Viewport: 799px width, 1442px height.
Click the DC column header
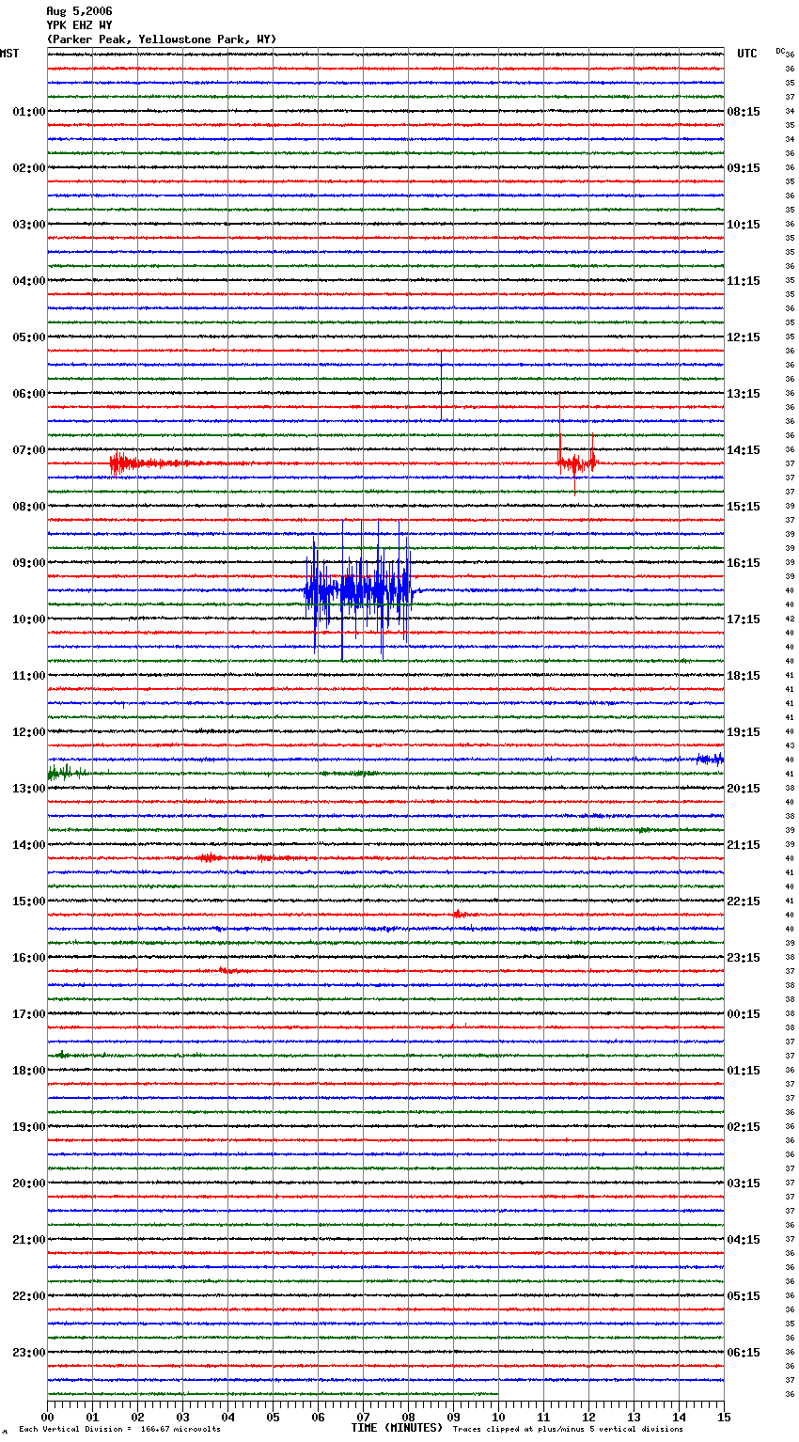pos(780,51)
